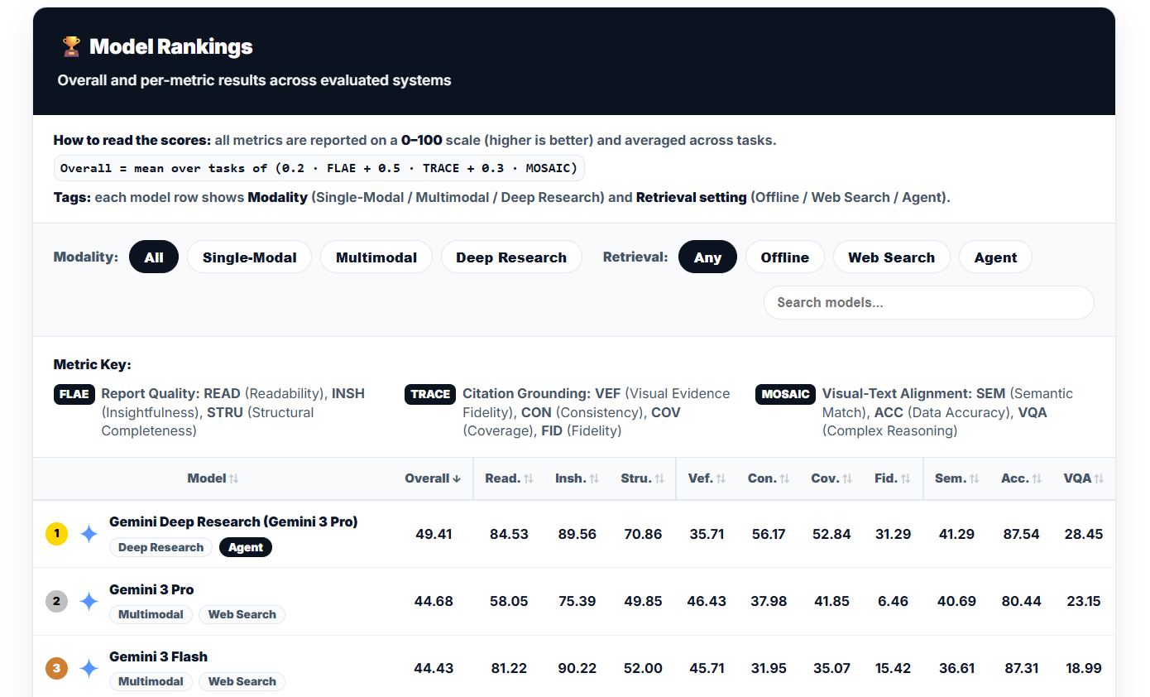Click the Gemini sparkle icon for Gemini 3 Flash
Screen dimensions: 1150x697
click(89, 669)
